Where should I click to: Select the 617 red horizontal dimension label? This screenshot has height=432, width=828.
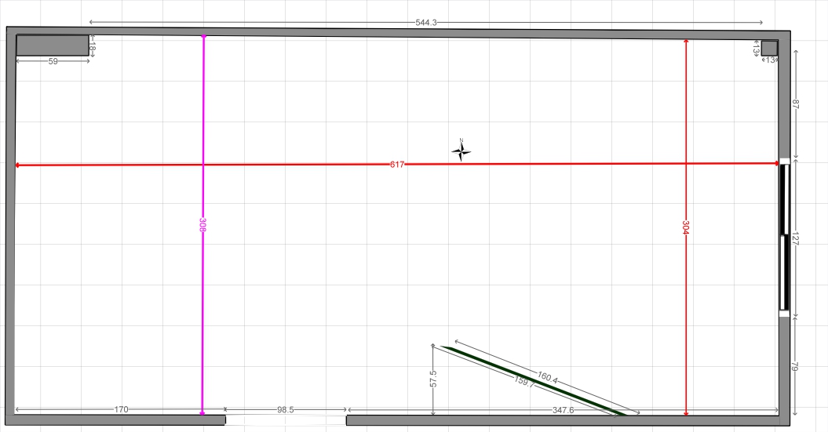[x=397, y=165]
